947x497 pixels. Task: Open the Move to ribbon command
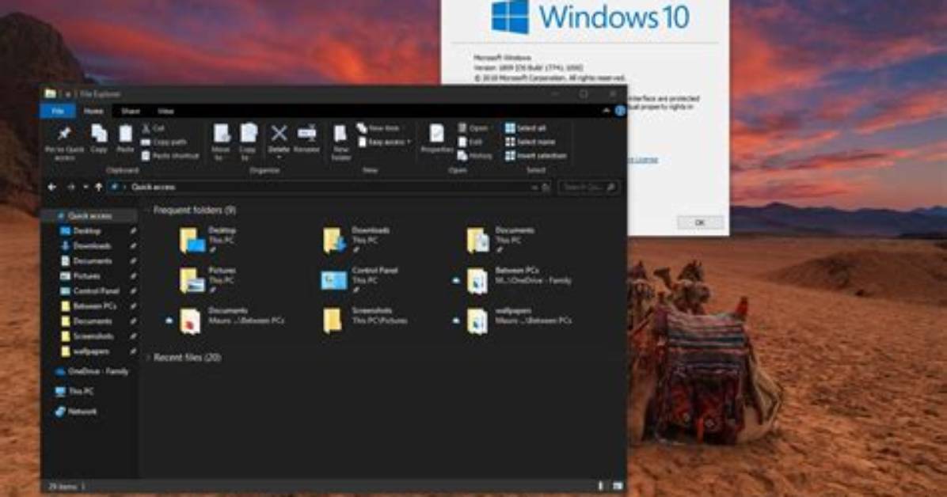[221, 142]
